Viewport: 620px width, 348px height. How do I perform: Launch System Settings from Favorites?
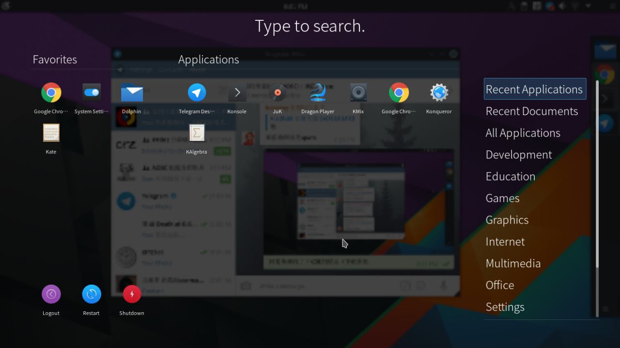click(x=92, y=92)
